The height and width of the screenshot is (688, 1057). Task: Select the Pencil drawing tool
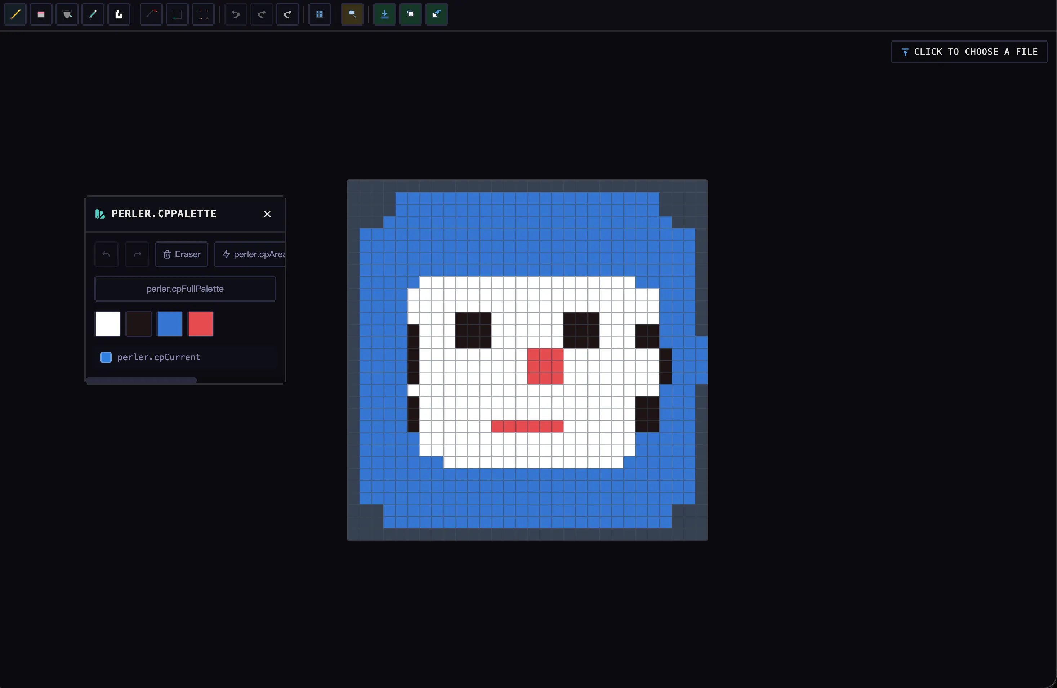point(15,14)
